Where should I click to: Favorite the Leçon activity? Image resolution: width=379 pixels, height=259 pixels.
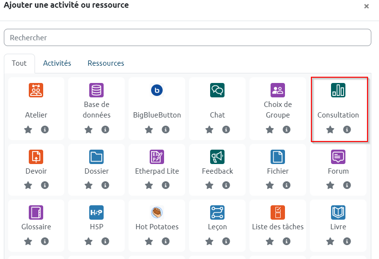click(209, 241)
